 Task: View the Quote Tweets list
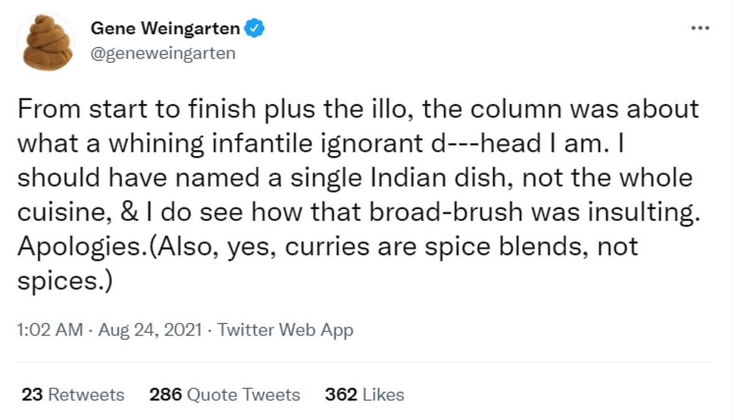[x=243, y=394]
